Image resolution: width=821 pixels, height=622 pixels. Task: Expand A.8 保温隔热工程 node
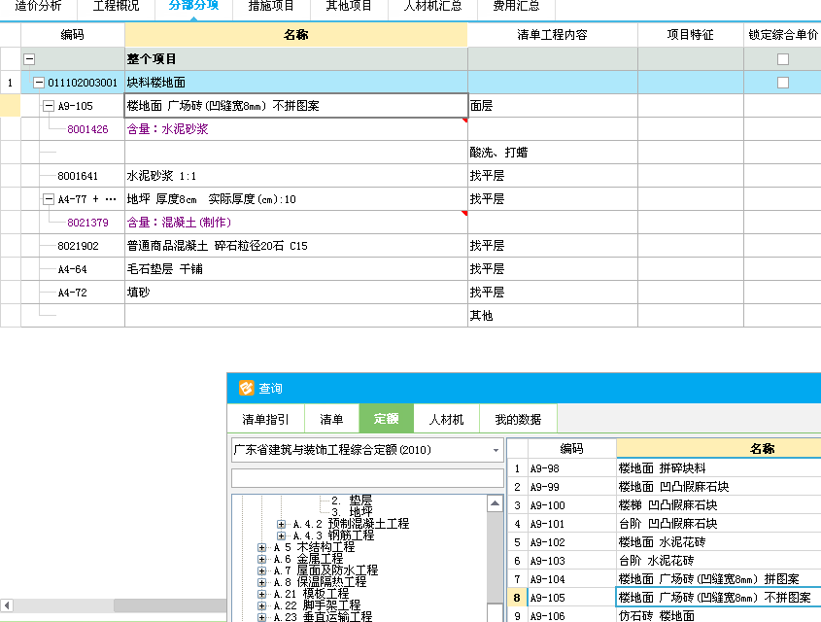point(261,582)
